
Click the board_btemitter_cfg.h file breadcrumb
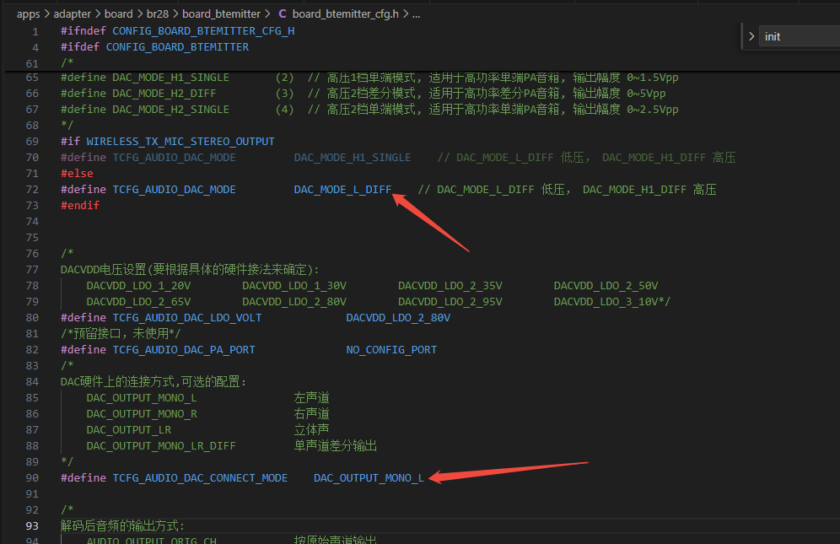(x=346, y=14)
